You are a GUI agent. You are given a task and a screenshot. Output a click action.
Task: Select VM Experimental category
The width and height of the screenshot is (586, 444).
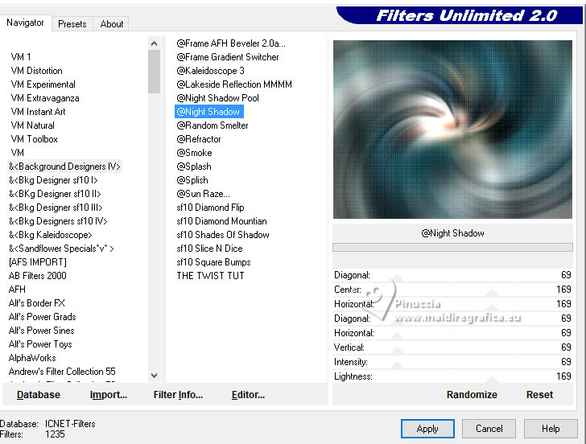43,84
